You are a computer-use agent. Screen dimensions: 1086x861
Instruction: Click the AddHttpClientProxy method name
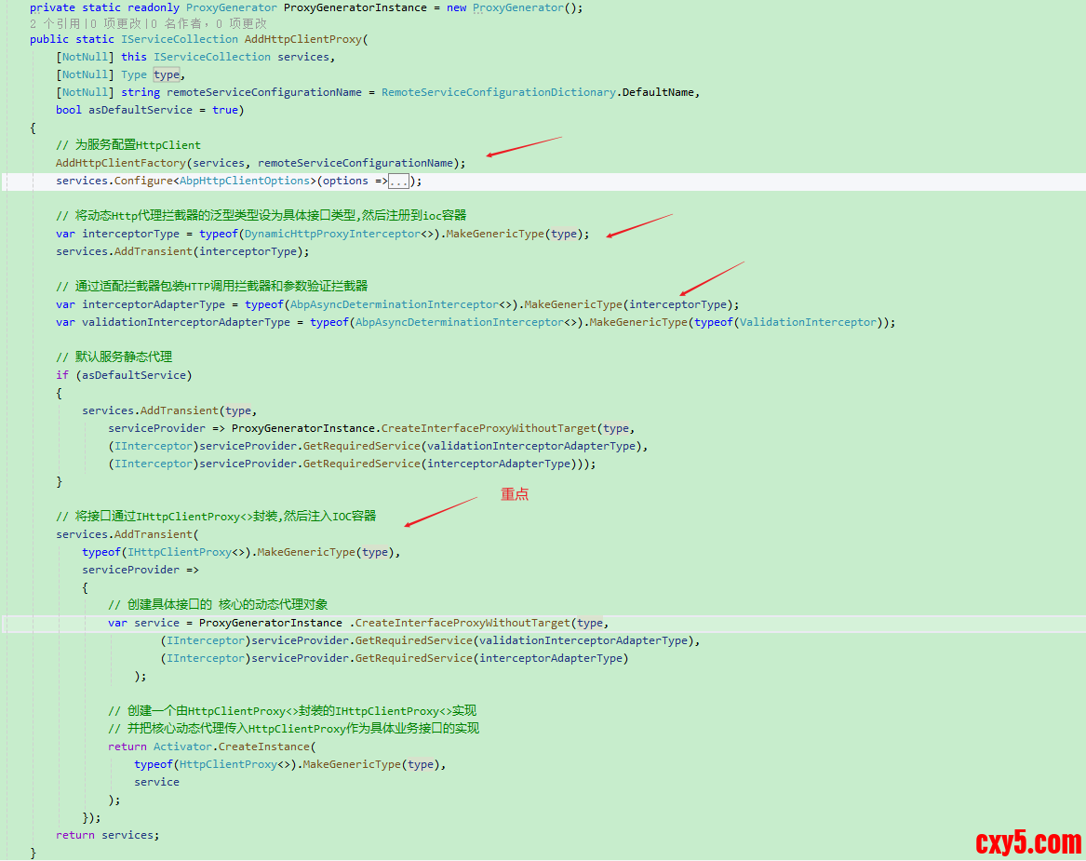click(x=302, y=39)
